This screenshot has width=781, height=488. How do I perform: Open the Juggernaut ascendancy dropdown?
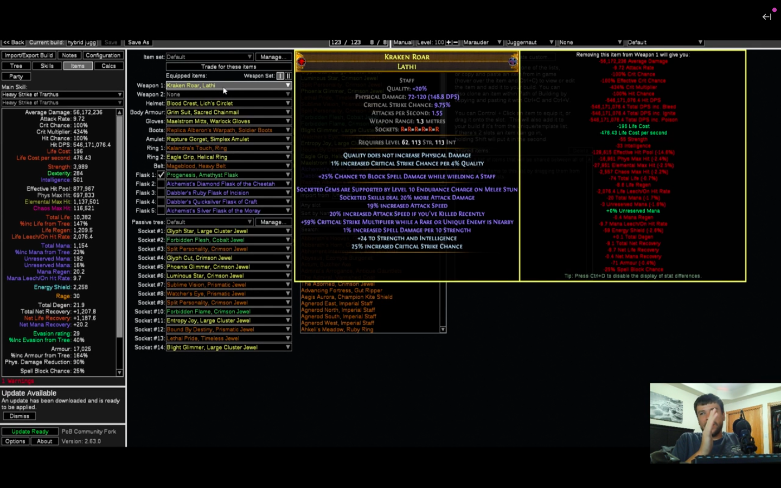pos(530,42)
